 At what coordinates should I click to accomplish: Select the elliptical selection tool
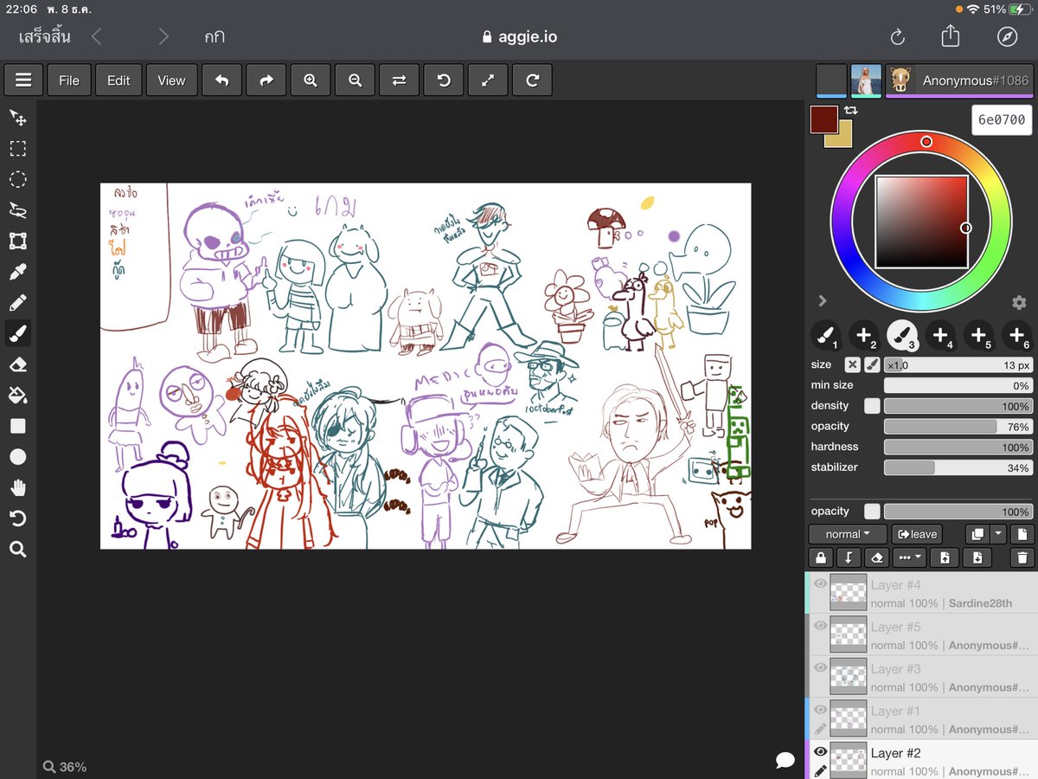[x=17, y=180]
